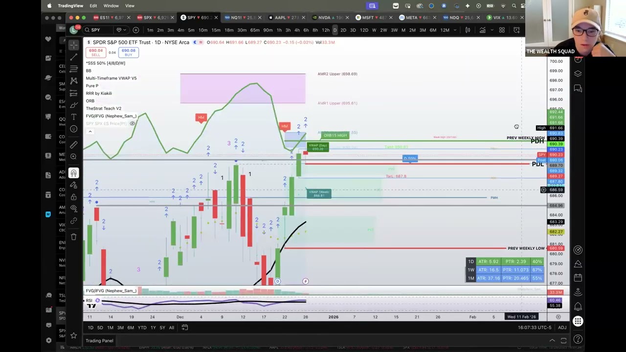Open the Trading Panel tab

click(x=99, y=341)
